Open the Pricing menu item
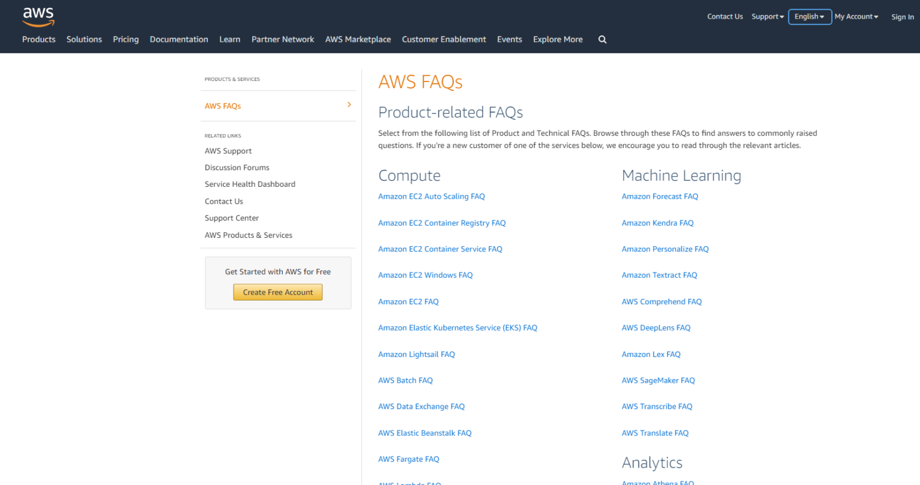The width and height of the screenshot is (920, 485). (x=125, y=39)
